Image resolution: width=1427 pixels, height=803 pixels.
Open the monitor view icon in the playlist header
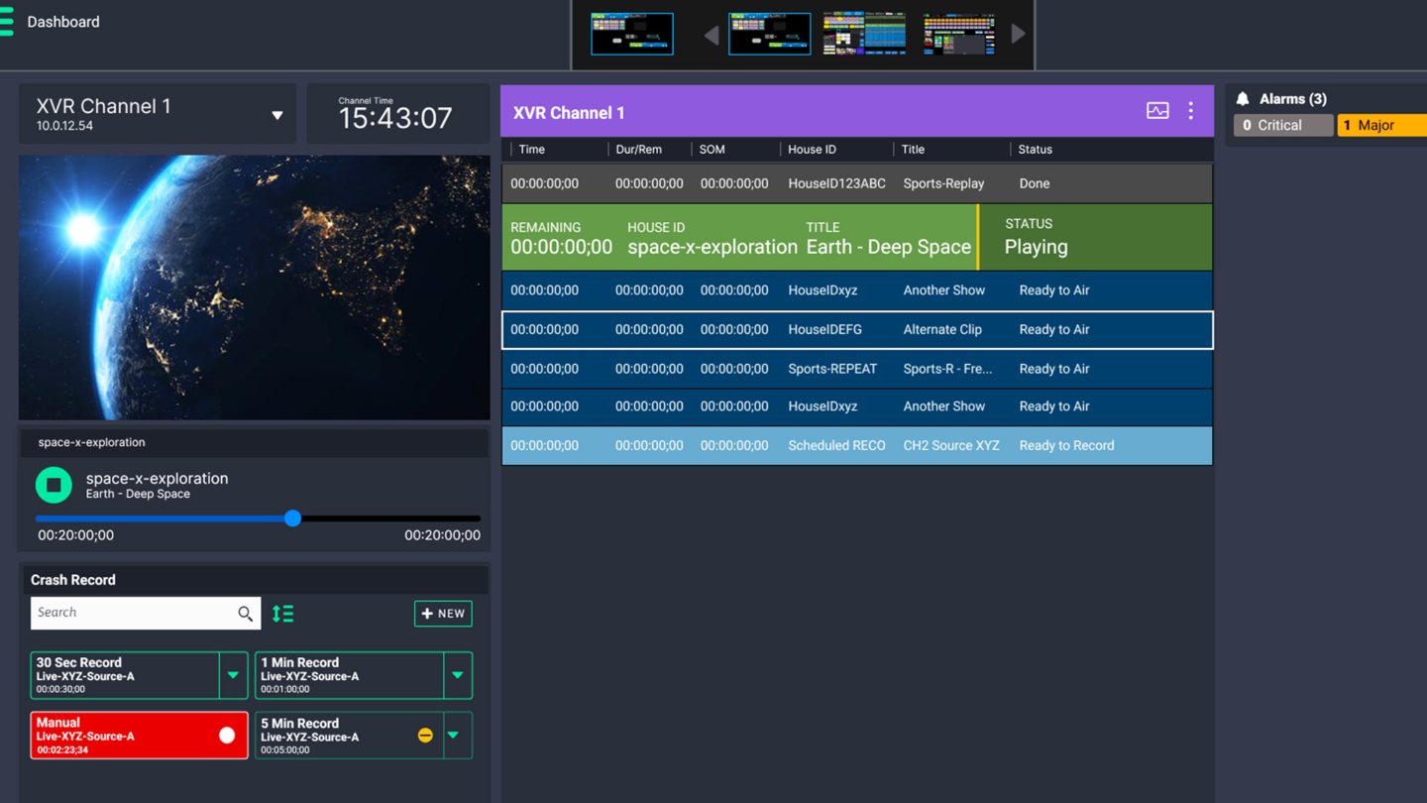pos(1157,111)
